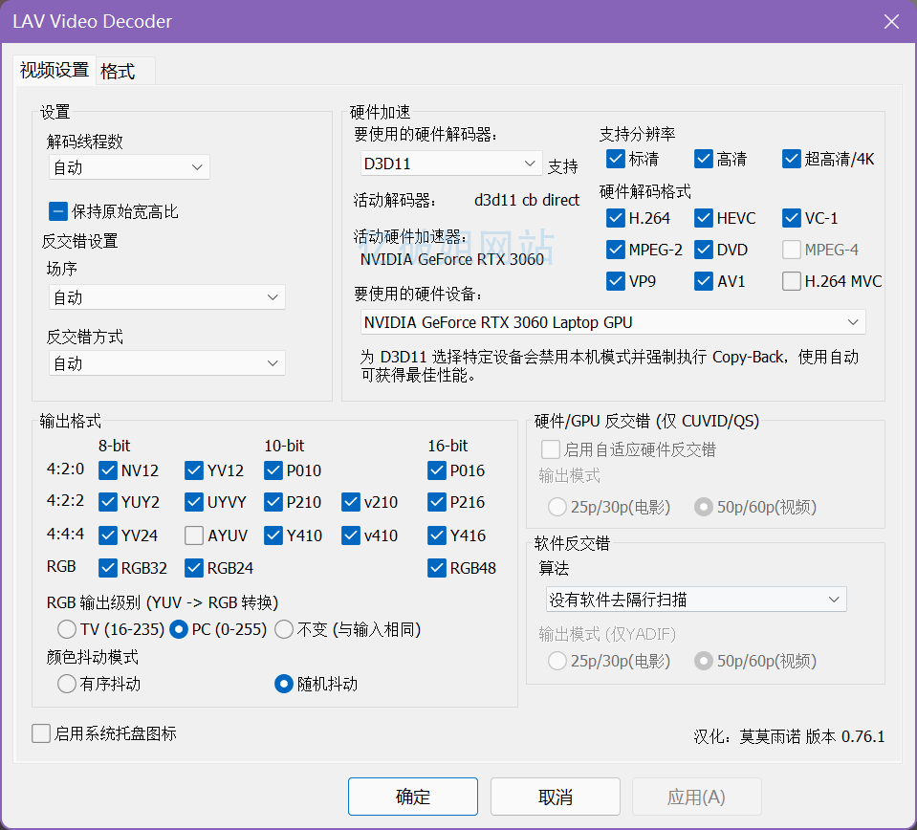
Task: Choose the 有序抖动 dithering option
Action: point(67,684)
